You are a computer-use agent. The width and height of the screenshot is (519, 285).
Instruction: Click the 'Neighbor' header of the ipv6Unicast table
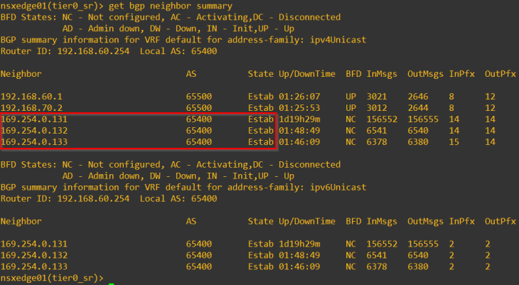[21, 221]
